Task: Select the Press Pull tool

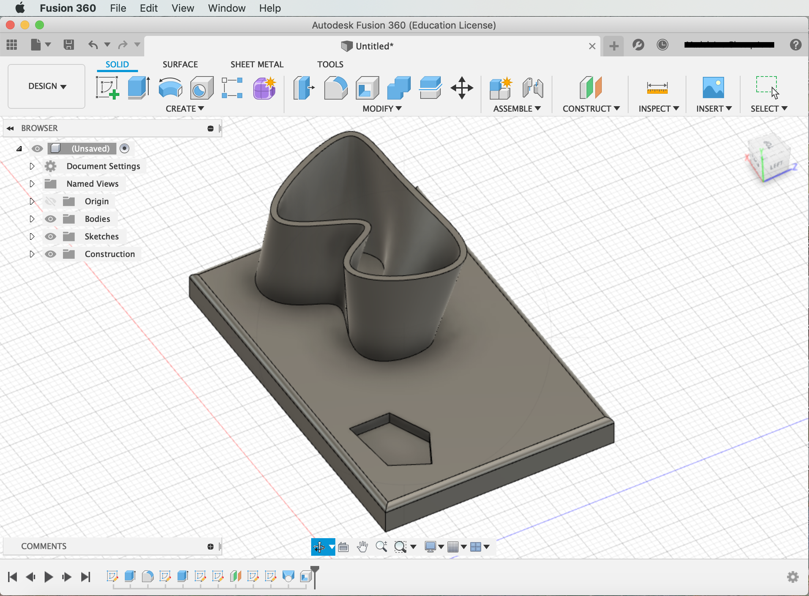Action: pos(304,87)
